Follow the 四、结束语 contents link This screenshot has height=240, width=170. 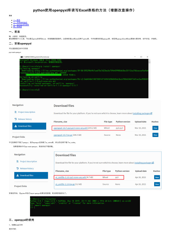tap(18, 27)
